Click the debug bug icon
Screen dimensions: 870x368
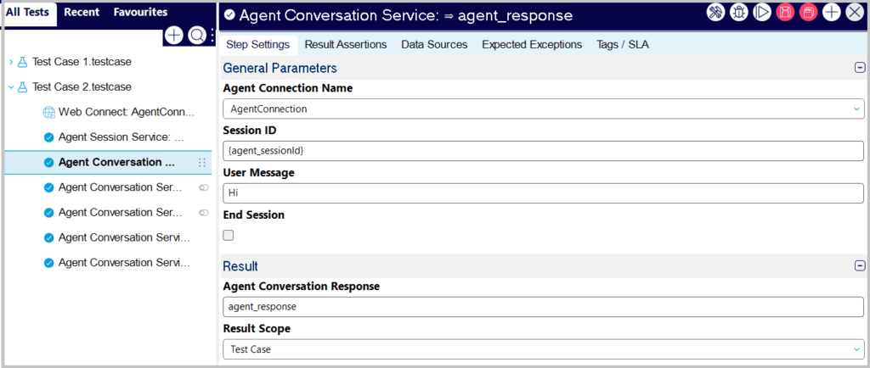[x=738, y=13]
